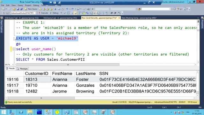Click the pin icon on remote session bar
The width and height of the screenshot is (204, 115).
[50, 2]
